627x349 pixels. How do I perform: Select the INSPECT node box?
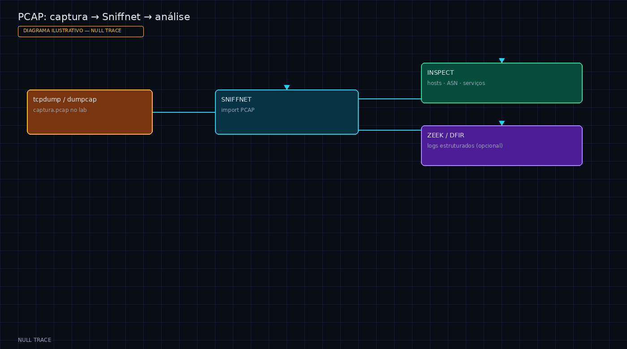pyautogui.click(x=502, y=83)
